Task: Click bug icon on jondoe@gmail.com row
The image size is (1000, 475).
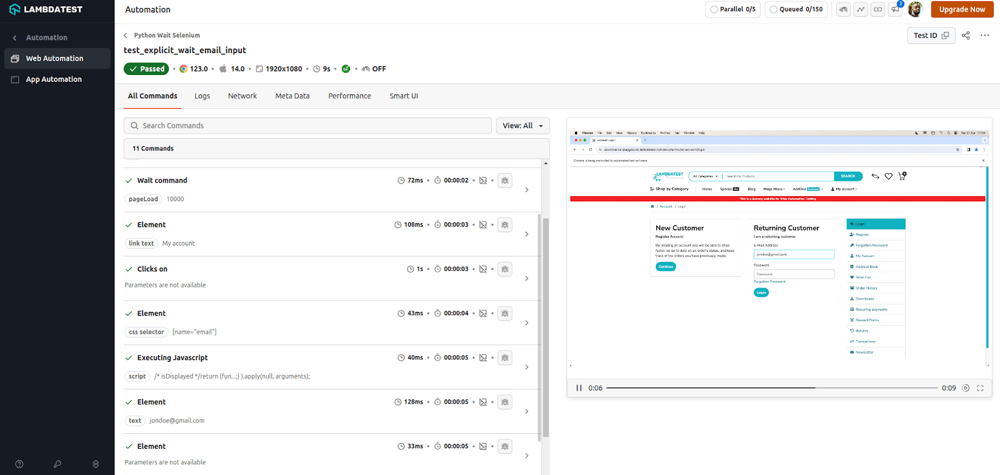Action: pyautogui.click(x=505, y=402)
